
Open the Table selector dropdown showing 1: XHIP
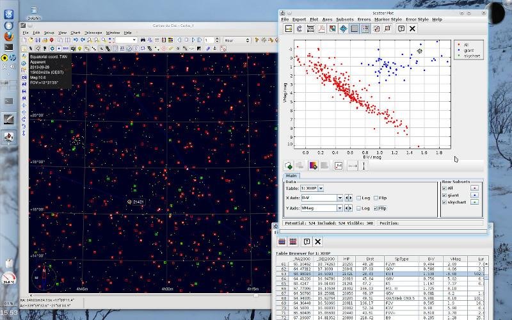320,188
